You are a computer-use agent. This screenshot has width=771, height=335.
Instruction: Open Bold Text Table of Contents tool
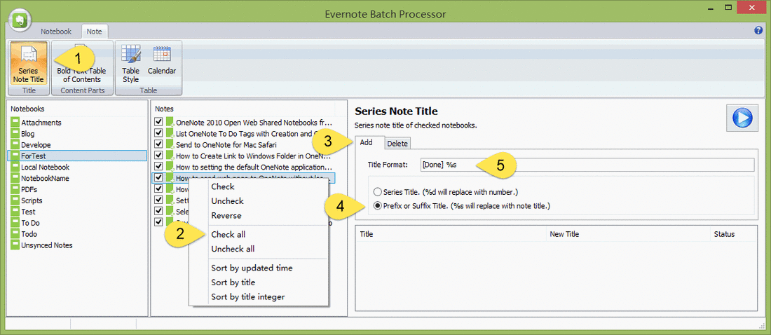coord(82,62)
